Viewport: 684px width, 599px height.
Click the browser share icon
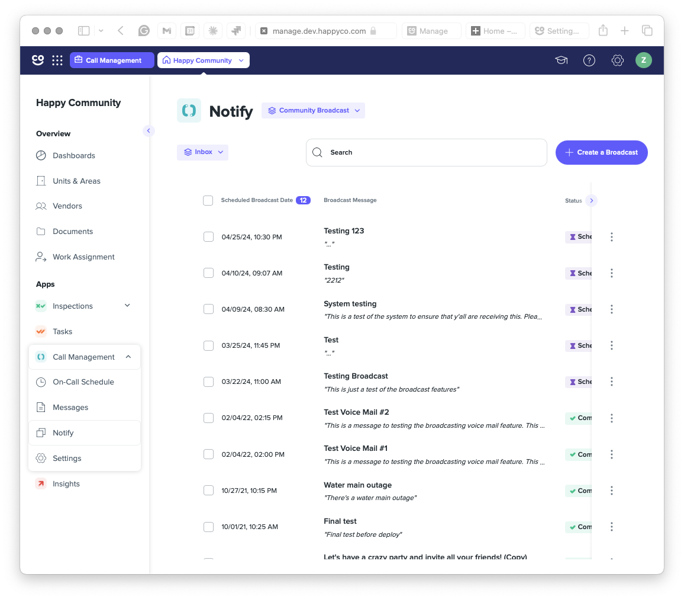coord(603,31)
